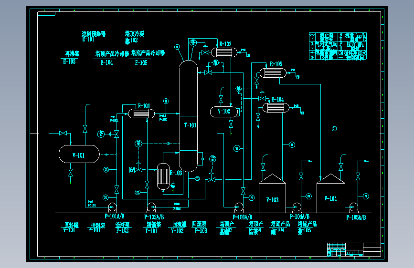The height and width of the screenshot is (268, 414).
Task: Select the 塔顶冷凝器 E-102 legend heading
Action: [134, 37]
